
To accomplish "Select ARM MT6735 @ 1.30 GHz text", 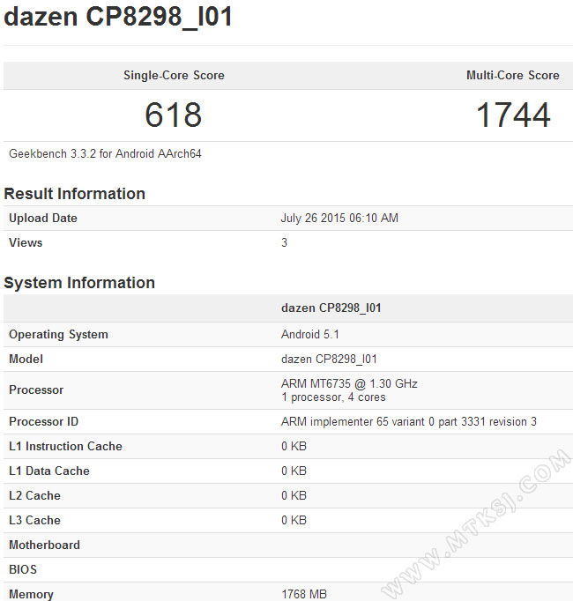I will (349, 383).
